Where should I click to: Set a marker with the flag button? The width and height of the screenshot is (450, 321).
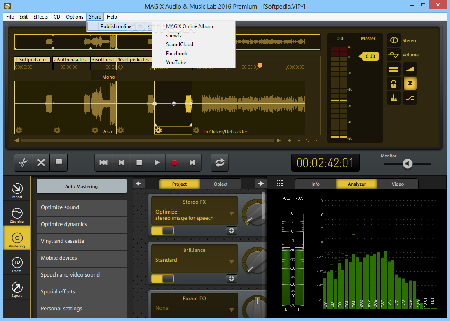59,163
